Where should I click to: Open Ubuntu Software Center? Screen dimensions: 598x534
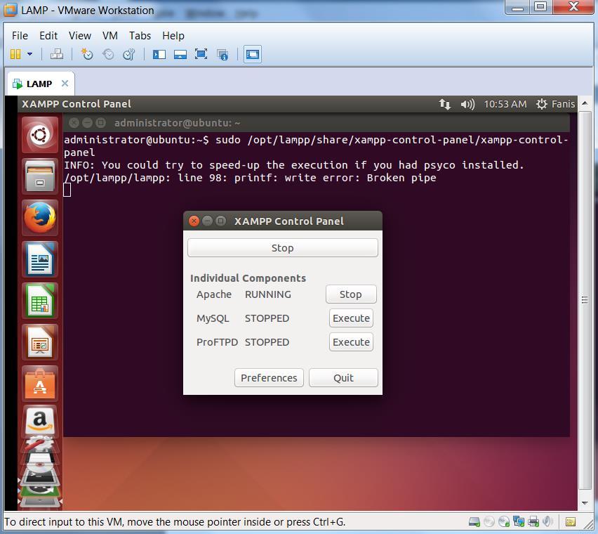tap(40, 384)
